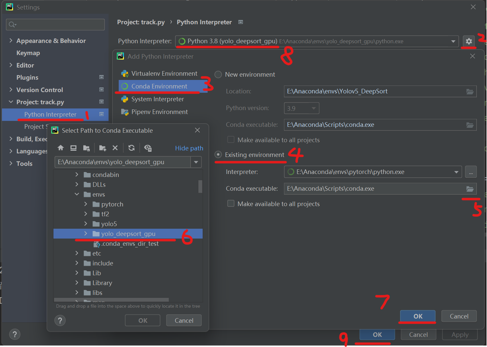The width and height of the screenshot is (487, 347).
Task: Go to home directory in file chooser toolbar
Action: [61, 148]
